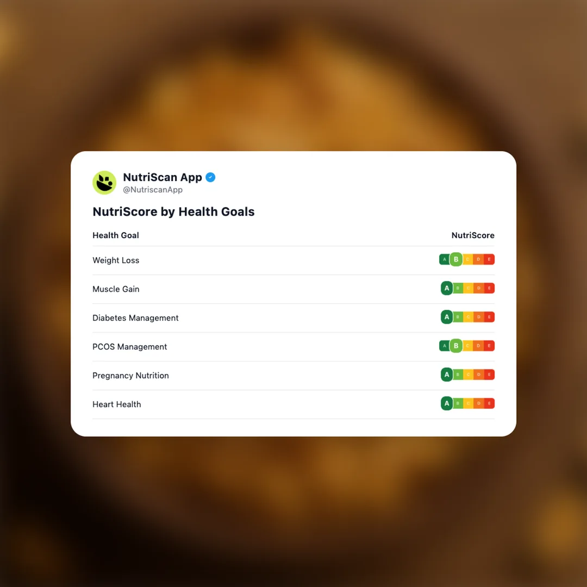Click the A badge for Diabetes Management
The width and height of the screenshot is (587, 587).
447,317
